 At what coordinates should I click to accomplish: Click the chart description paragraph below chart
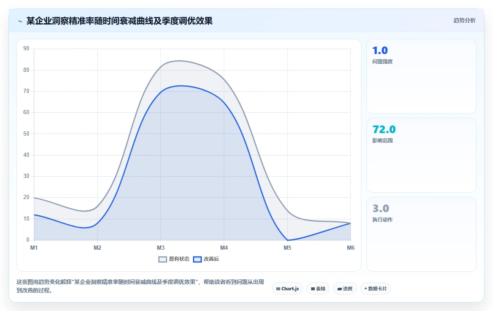[x=140, y=286]
